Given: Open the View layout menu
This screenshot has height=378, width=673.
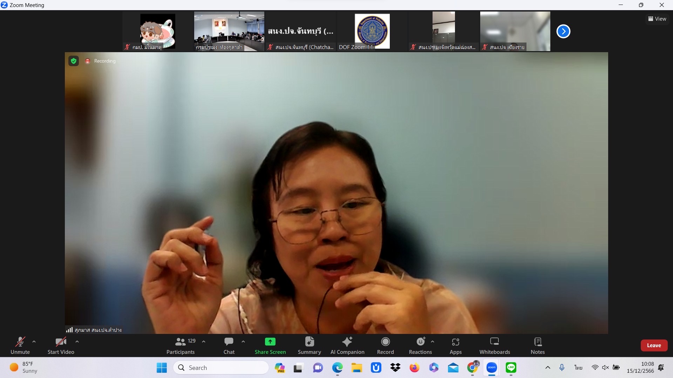Looking at the screenshot, I should pos(657,19).
